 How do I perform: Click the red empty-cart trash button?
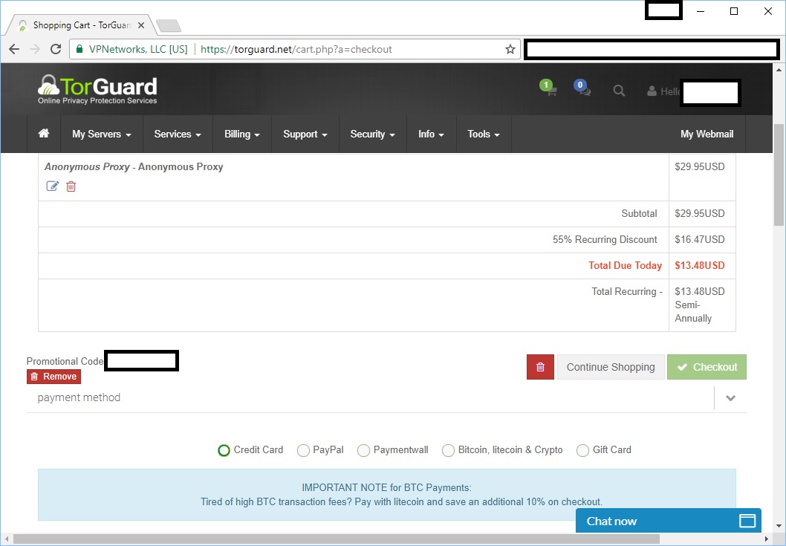tap(540, 367)
